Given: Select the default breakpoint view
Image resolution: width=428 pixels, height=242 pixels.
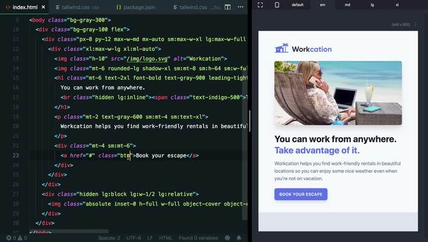Looking at the screenshot, I should coord(298,5).
